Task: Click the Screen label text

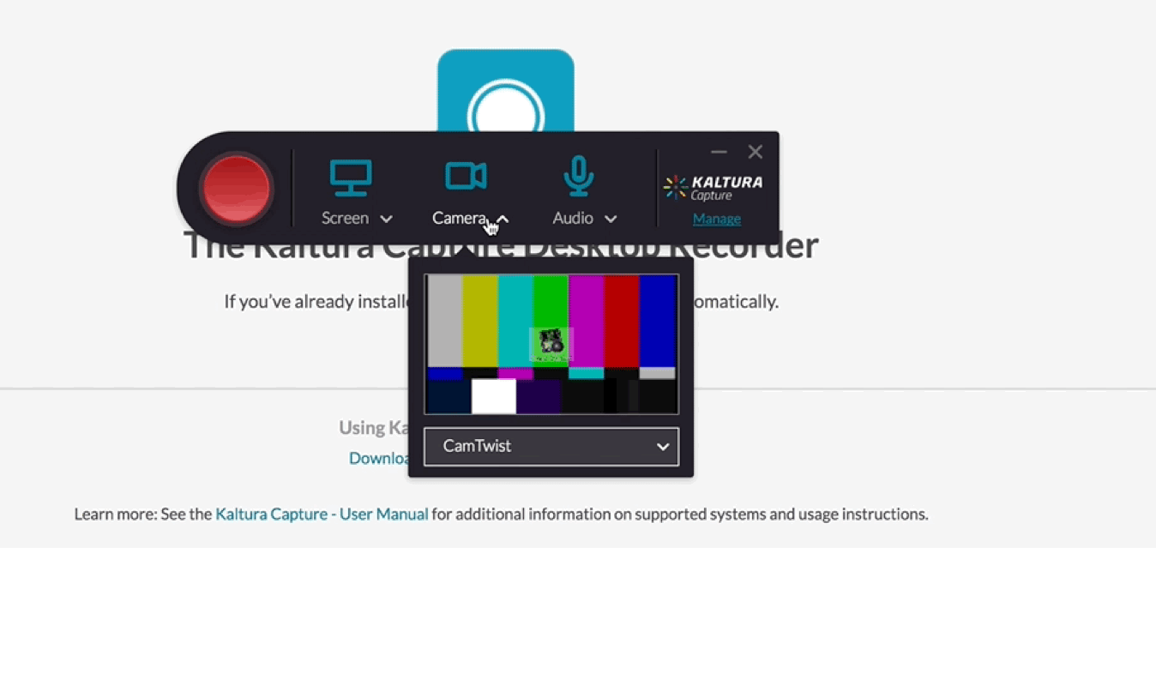Action: [x=345, y=219]
